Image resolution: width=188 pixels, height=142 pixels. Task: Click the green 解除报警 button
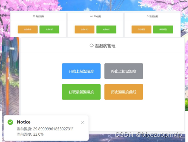click(163, 30)
